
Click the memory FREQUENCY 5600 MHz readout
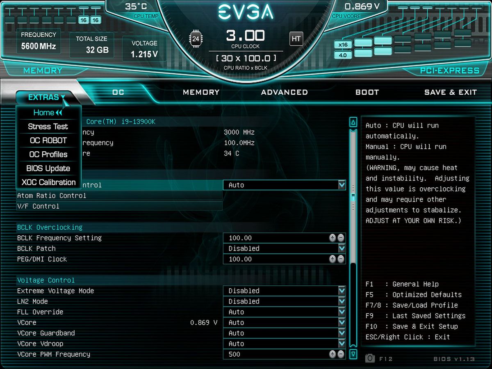point(39,41)
